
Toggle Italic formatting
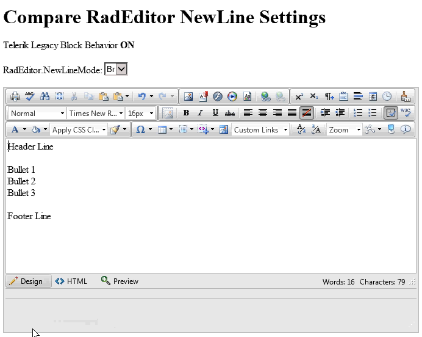click(200, 113)
